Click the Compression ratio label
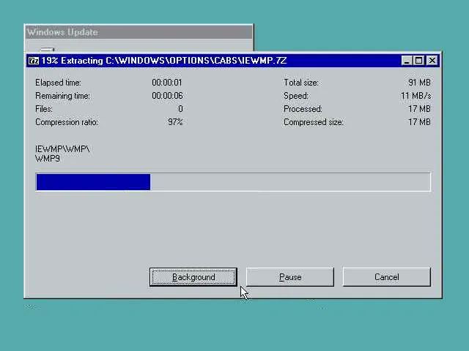 [67, 122]
